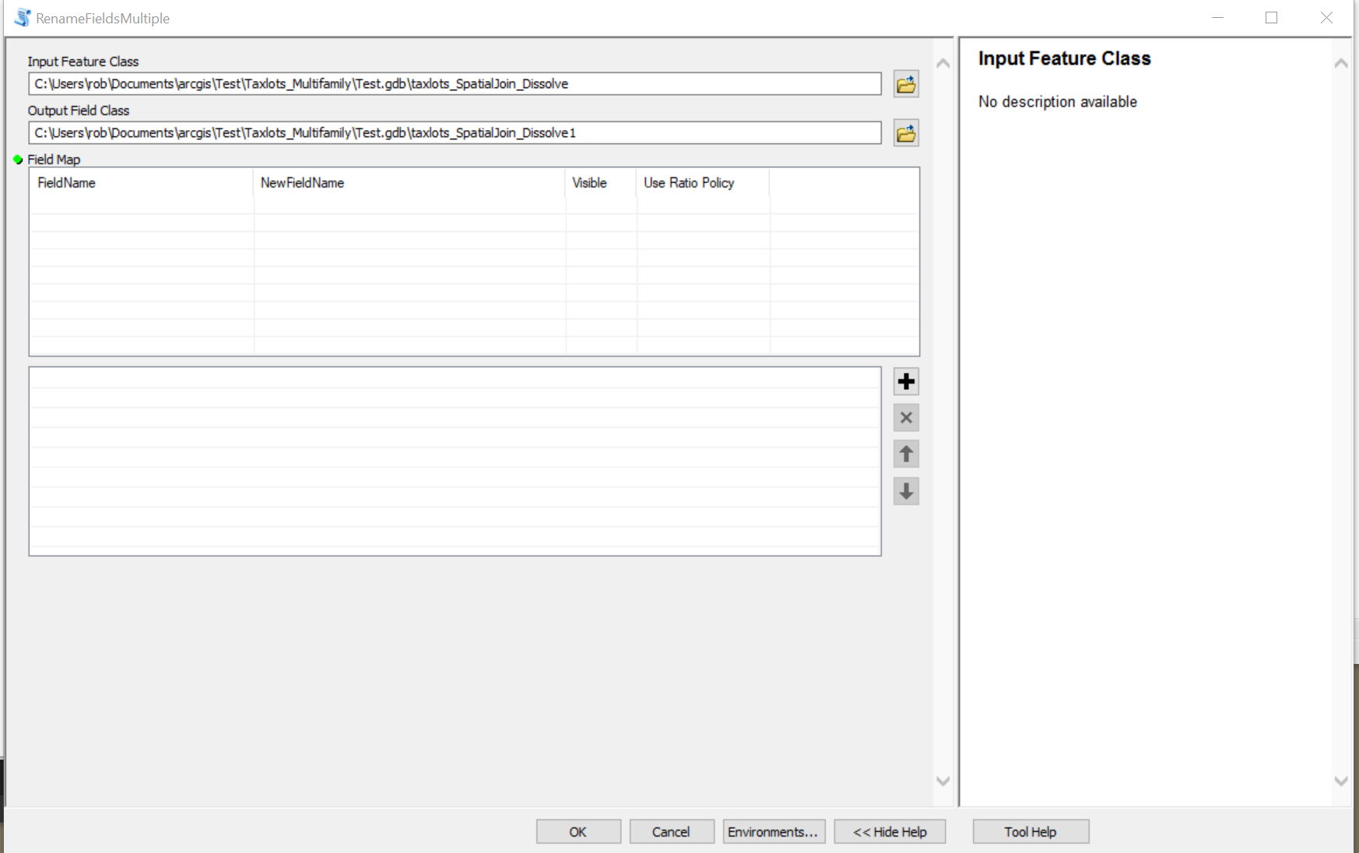This screenshot has height=853, width=1359.
Task: Click the Field Map label
Action: coord(54,160)
